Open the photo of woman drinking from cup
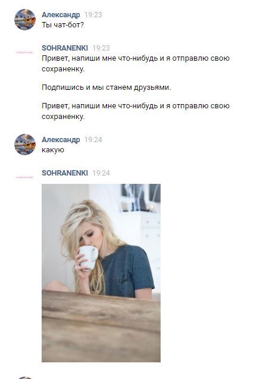The height and width of the screenshot is (379, 254). pos(101,273)
